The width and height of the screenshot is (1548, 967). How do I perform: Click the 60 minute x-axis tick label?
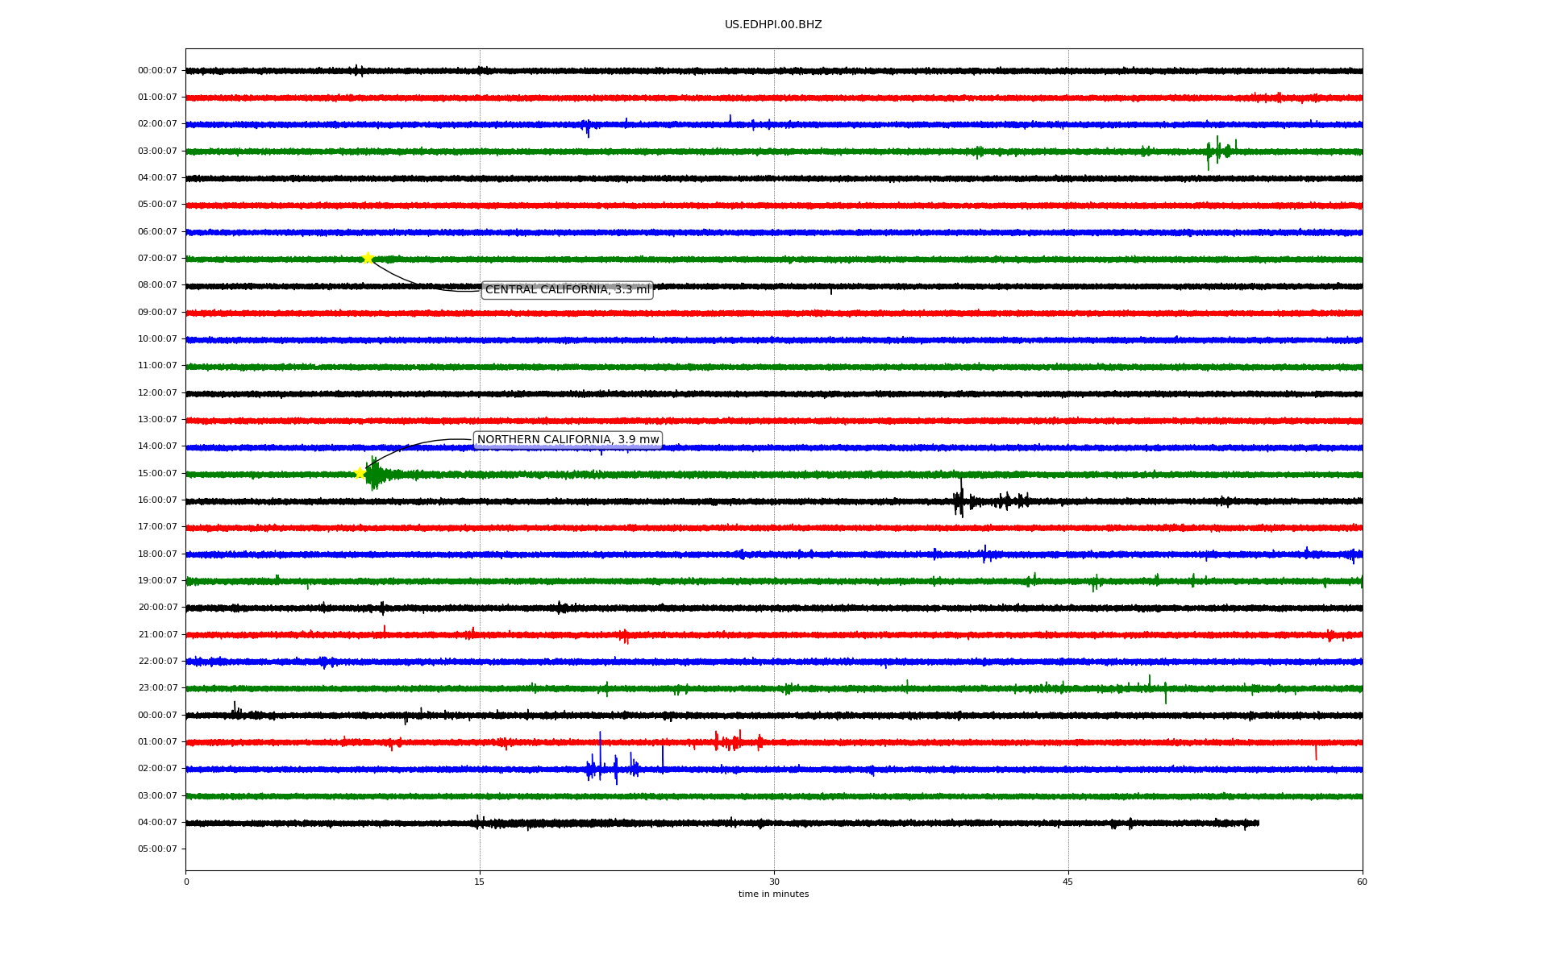[1361, 882]
